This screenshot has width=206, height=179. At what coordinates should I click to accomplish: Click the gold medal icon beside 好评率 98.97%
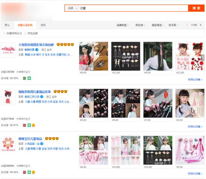point(34,125)
